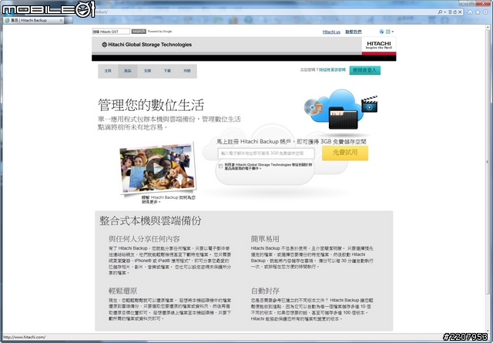
Task: Click the IE address bar search magnifier
Action: [x=440, y=12]
